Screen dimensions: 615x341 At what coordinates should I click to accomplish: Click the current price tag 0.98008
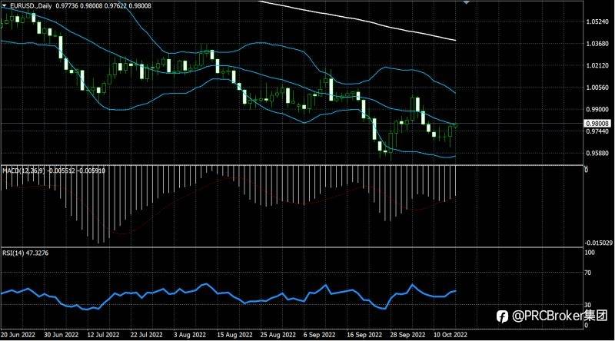598,124
